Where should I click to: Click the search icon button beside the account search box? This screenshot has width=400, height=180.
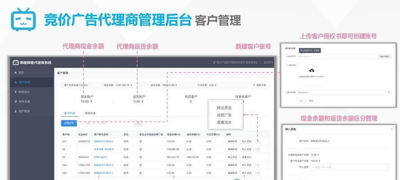139,123
